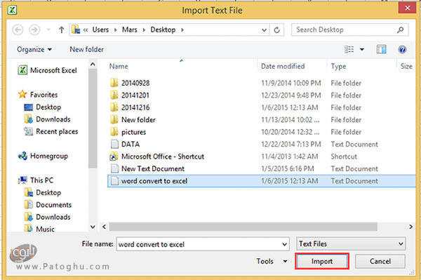Open the Help icon
The height and width of the screenshot is (280, 421).
[402, 49]
